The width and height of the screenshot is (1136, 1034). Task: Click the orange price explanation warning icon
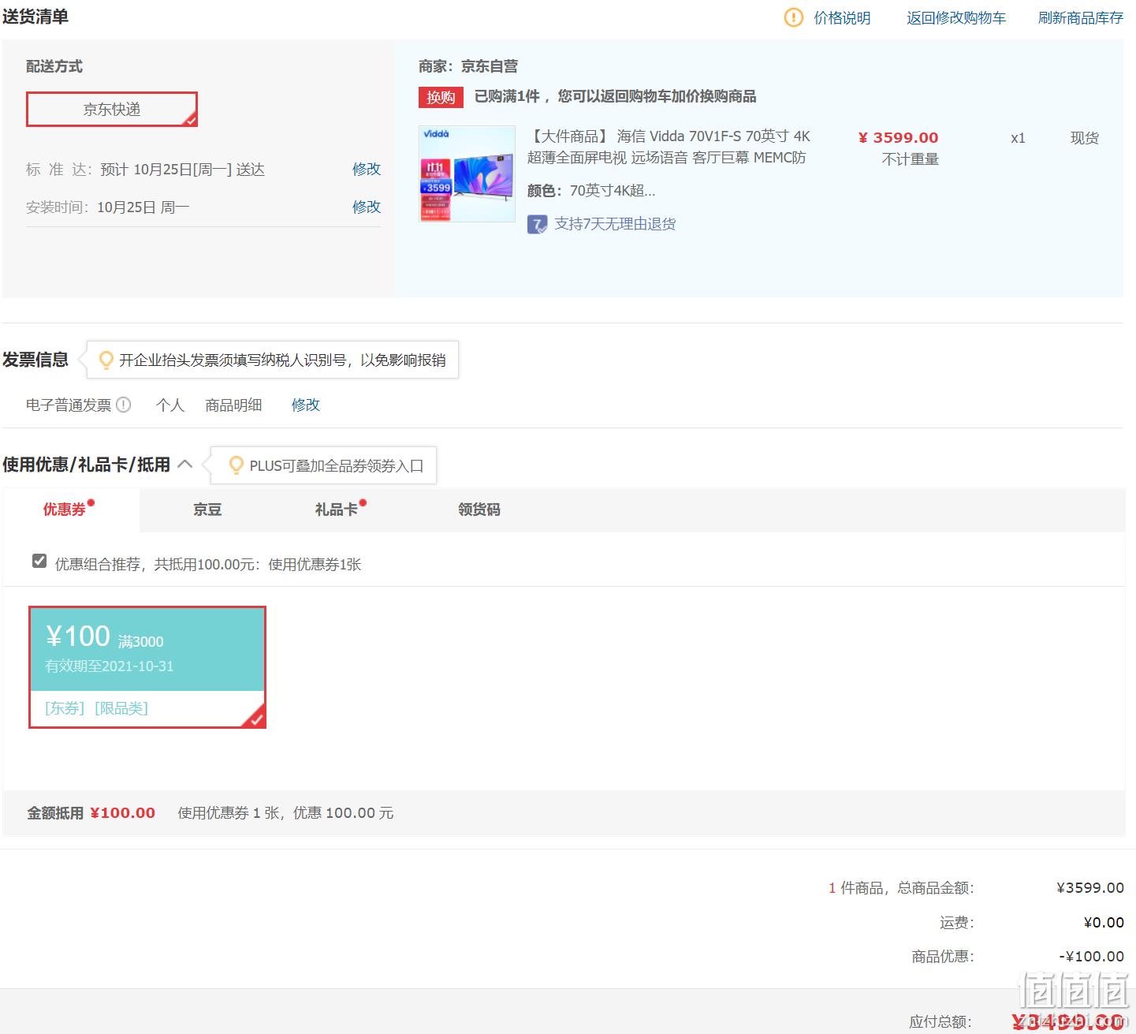(x=793, y=17)
